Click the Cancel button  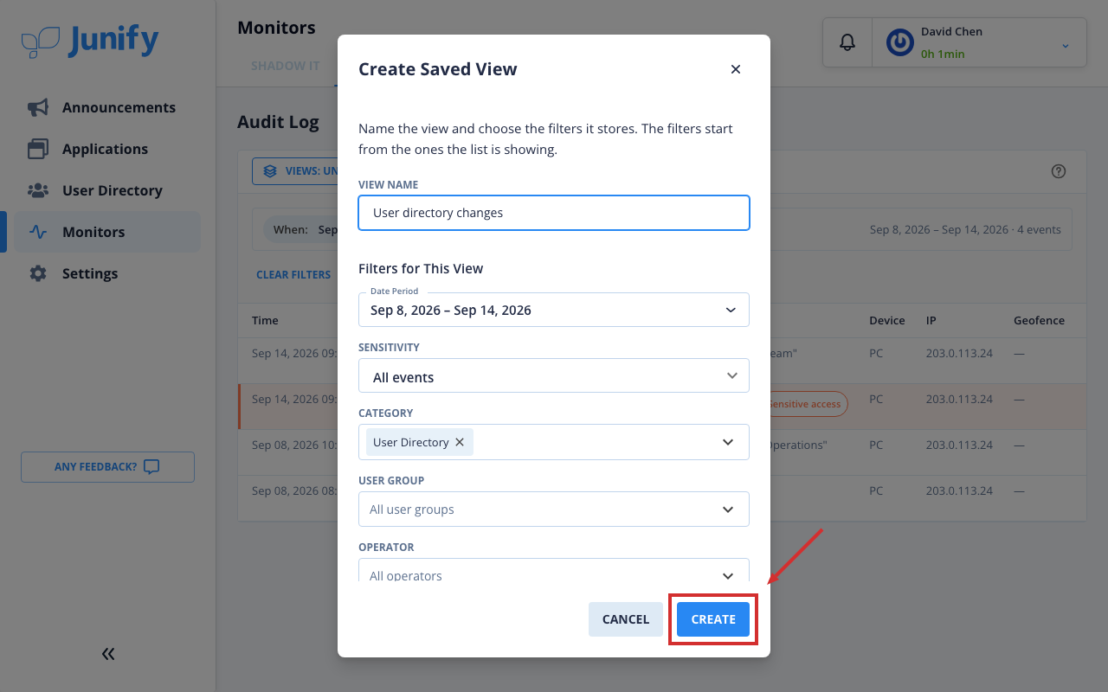pyautogui.click(x=626, y=619)
